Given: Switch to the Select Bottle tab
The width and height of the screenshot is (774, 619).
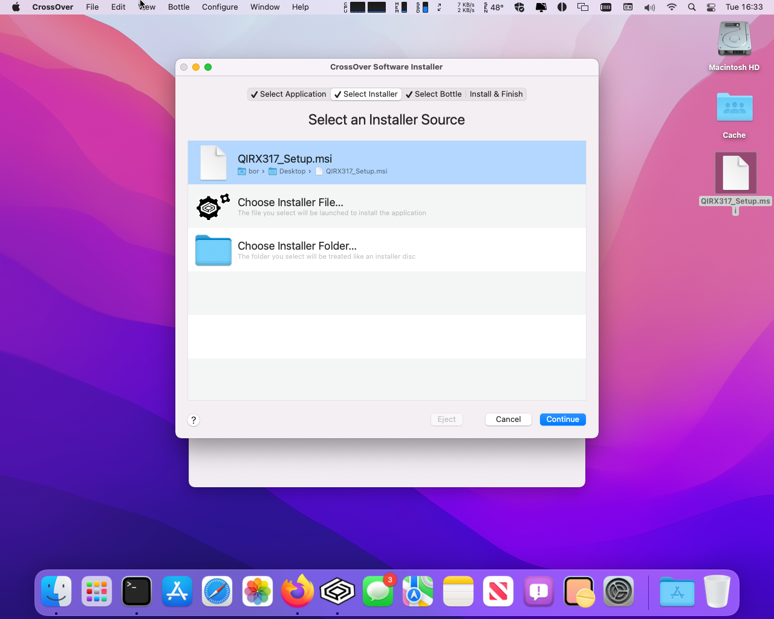Looking at the screenshot, I should (434, 94).
